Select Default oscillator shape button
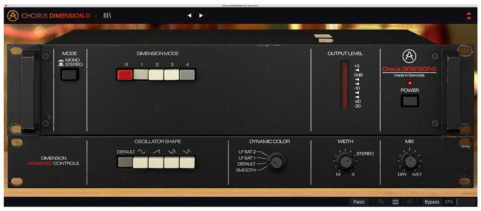 click(125, 163)
